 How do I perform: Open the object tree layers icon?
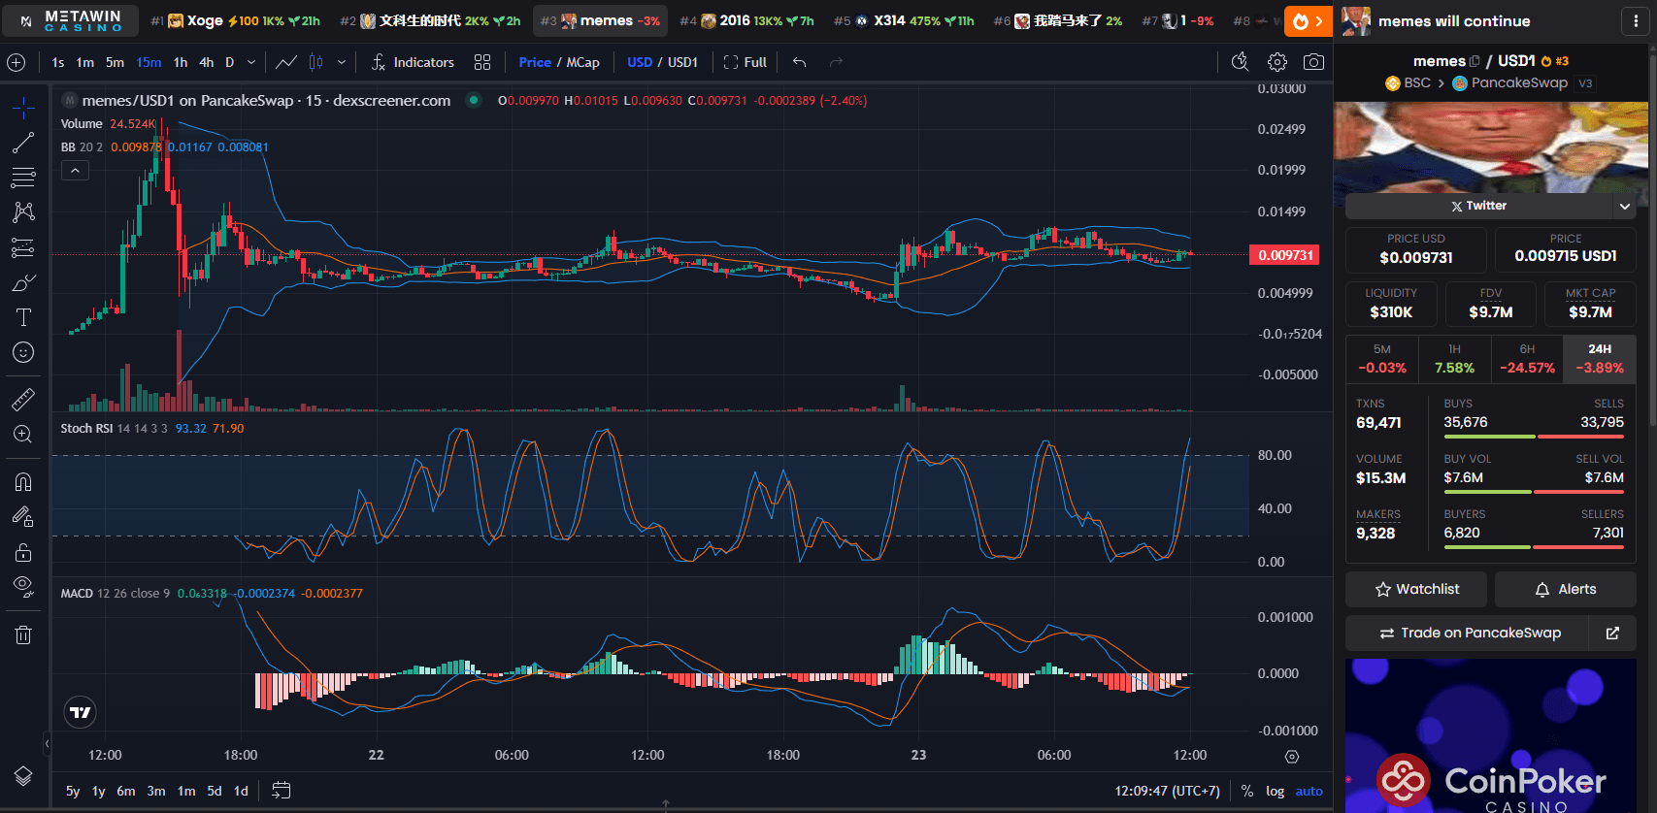pos(23,776)
